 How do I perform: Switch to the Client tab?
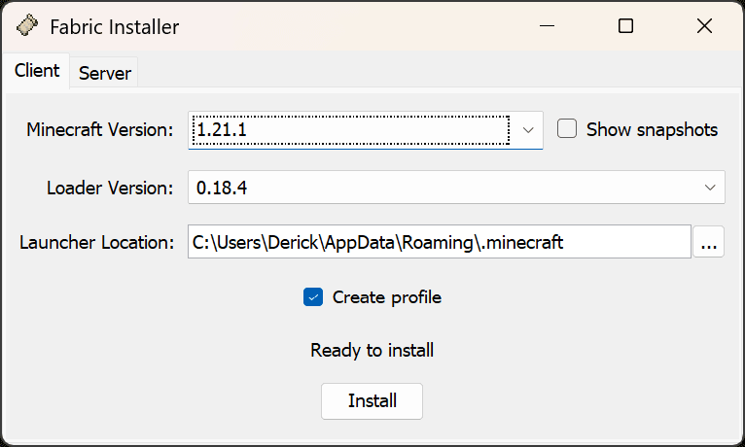tap(37, 71)
